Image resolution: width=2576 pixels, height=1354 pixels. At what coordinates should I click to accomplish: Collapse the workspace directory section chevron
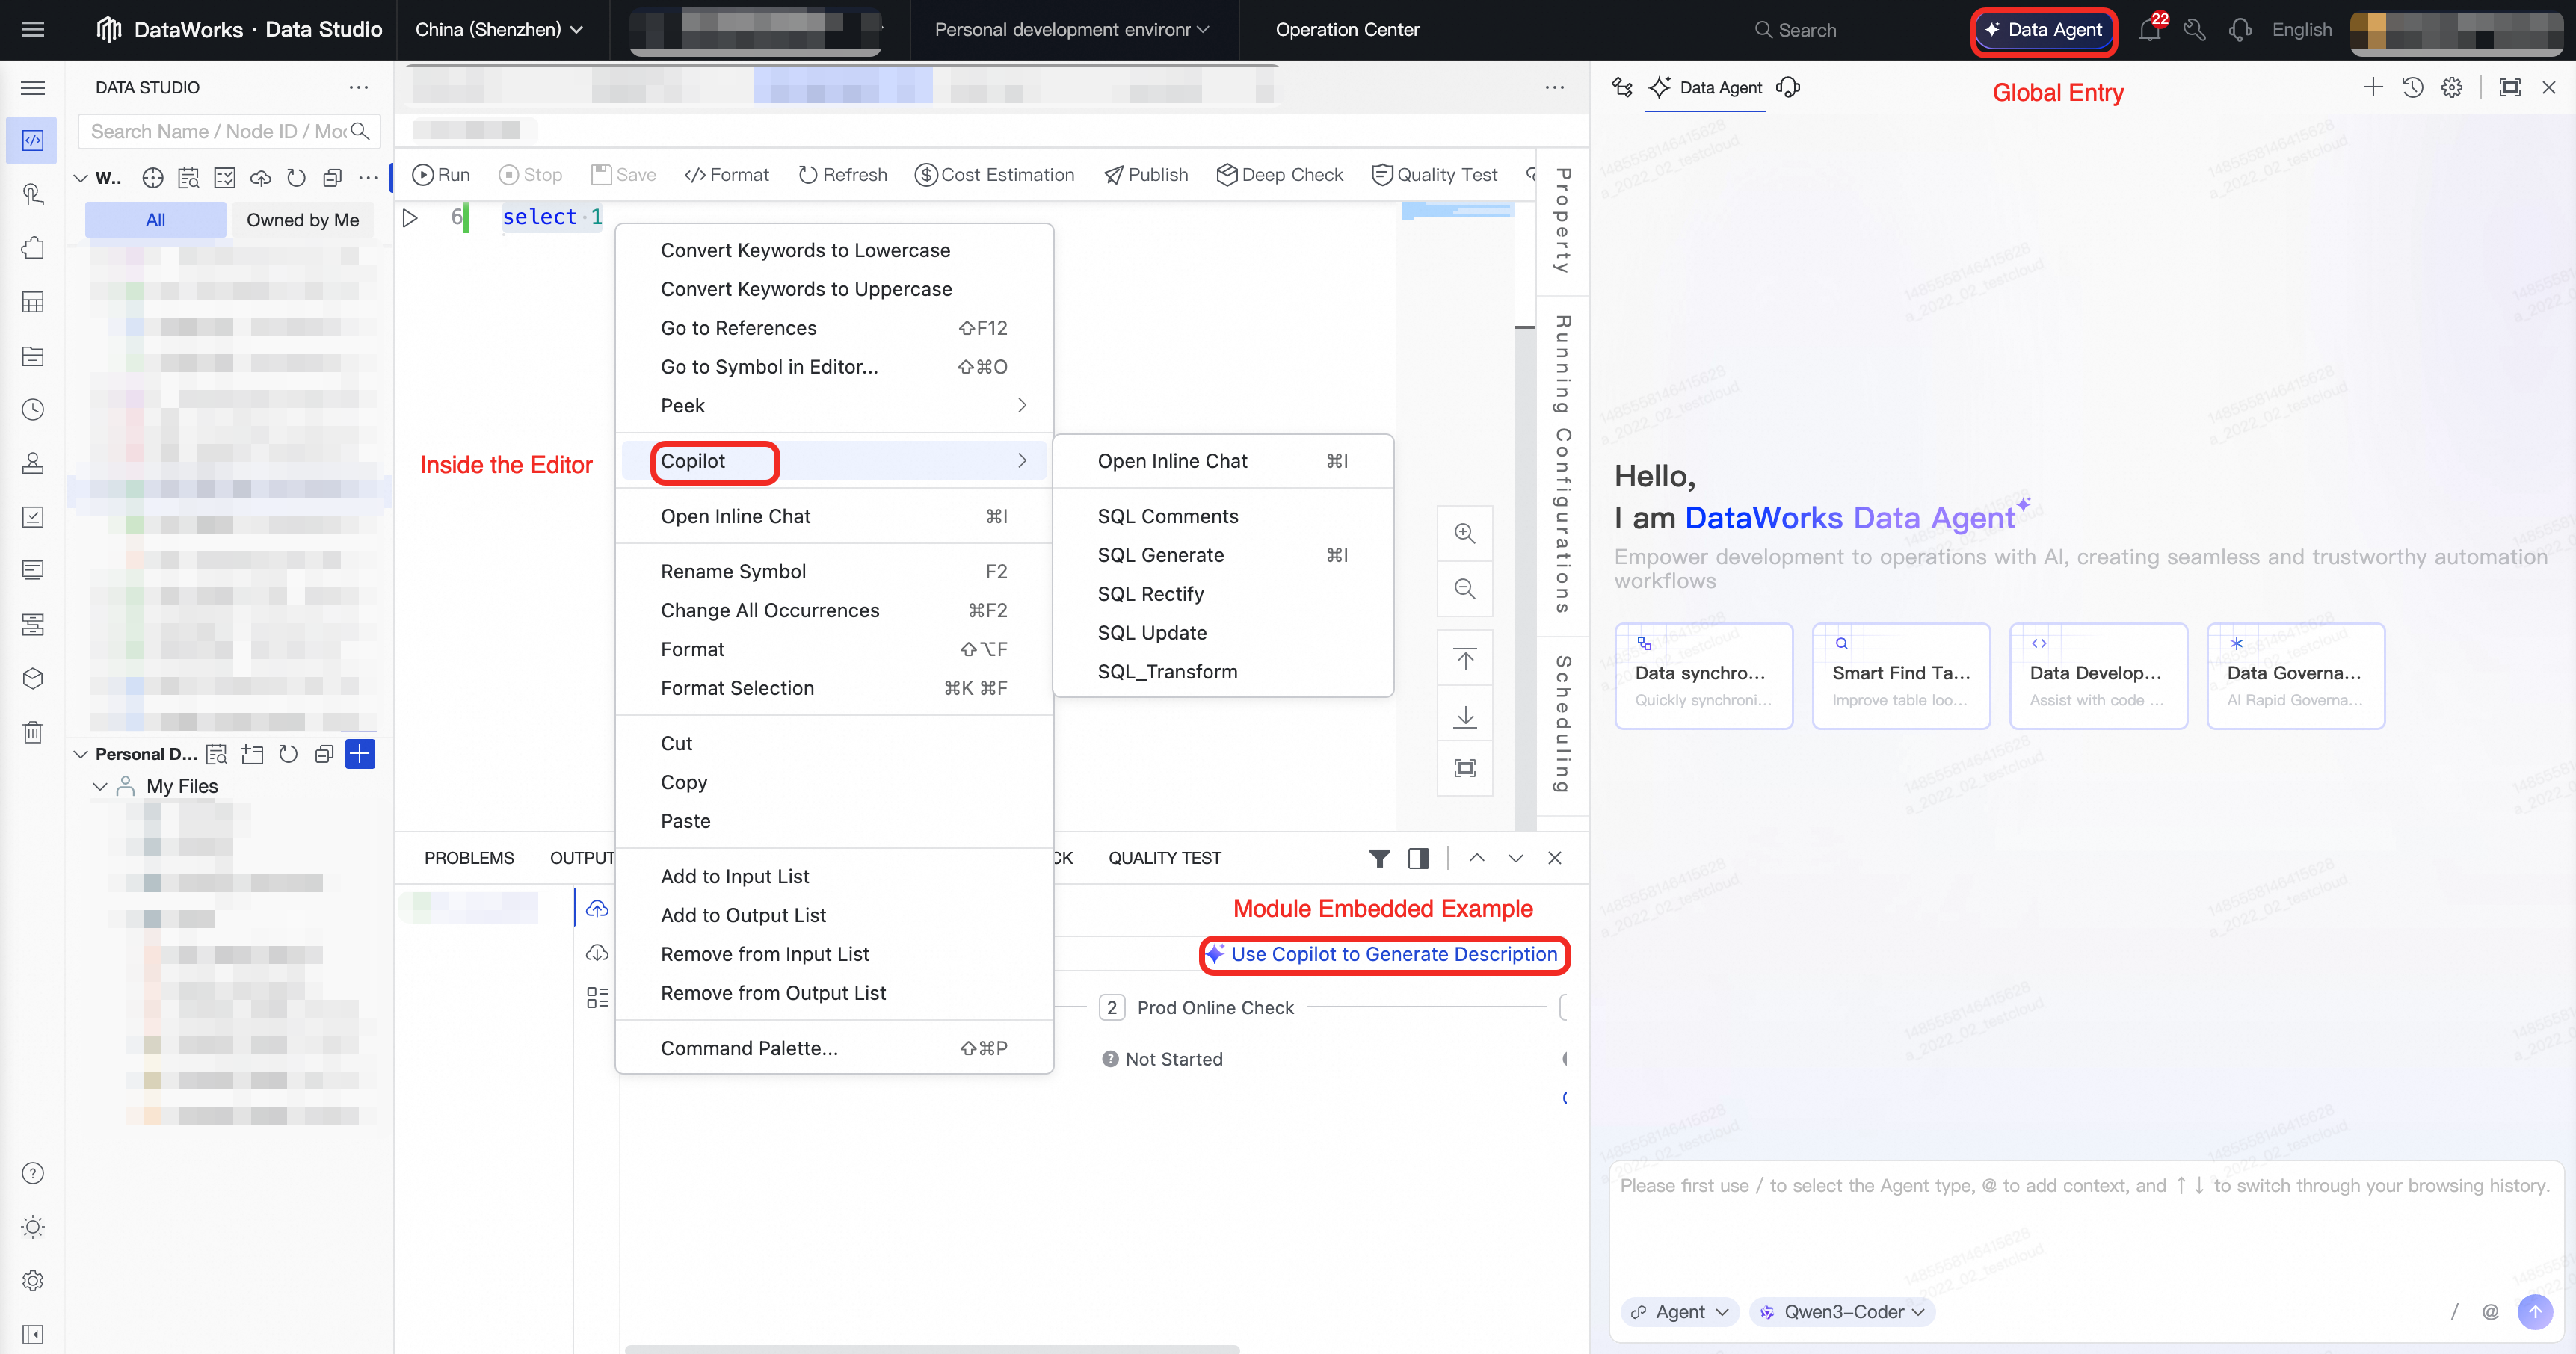tap(81, 178)
